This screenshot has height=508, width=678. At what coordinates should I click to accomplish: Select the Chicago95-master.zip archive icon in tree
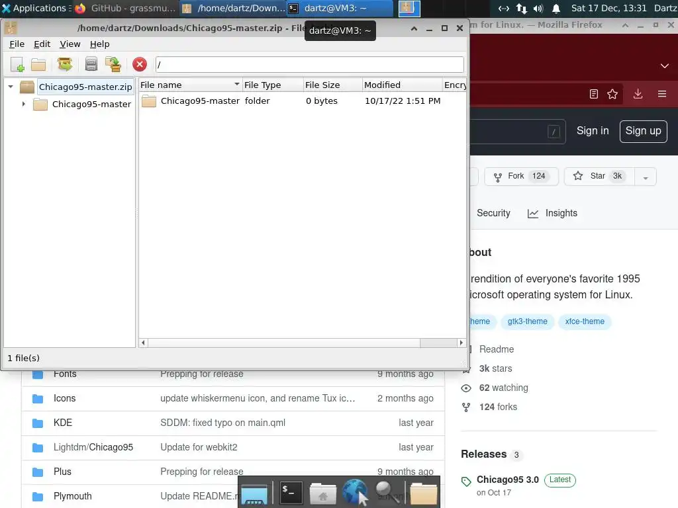coord(26,87)
